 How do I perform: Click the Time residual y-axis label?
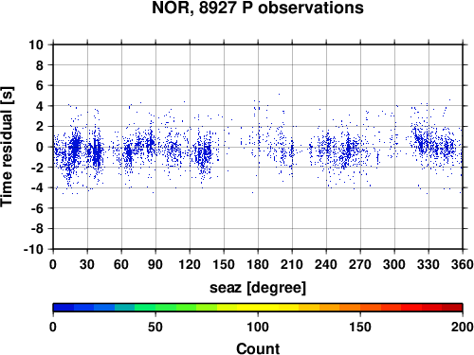[x=7, y=147]
